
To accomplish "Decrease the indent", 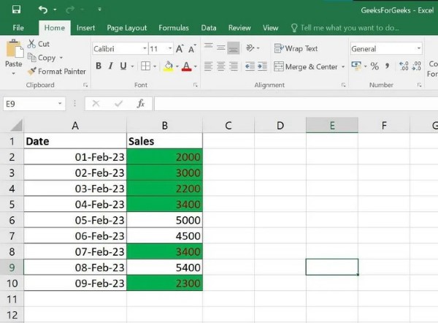I will pyautogui.click(x=250, y=66).
